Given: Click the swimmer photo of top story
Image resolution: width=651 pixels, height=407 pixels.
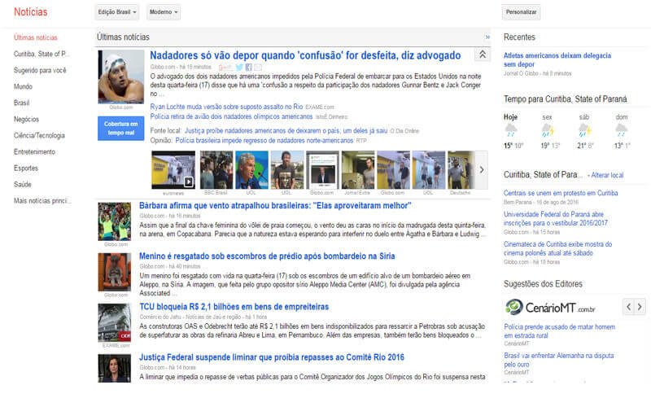Looking at the screenshot, I should tap(120, 77).
